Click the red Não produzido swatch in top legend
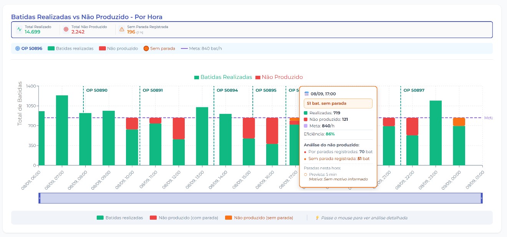 [x=102, y=48]
